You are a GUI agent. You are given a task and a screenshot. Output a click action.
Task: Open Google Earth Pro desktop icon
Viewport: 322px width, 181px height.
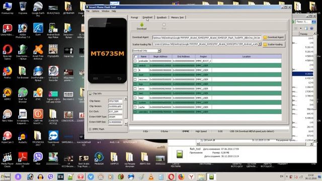38,9
